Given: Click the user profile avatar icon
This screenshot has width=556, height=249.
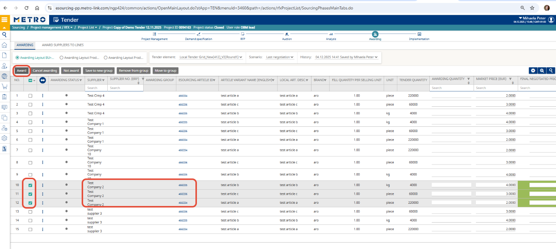Looking at the screenshot, I should point(551,20).
